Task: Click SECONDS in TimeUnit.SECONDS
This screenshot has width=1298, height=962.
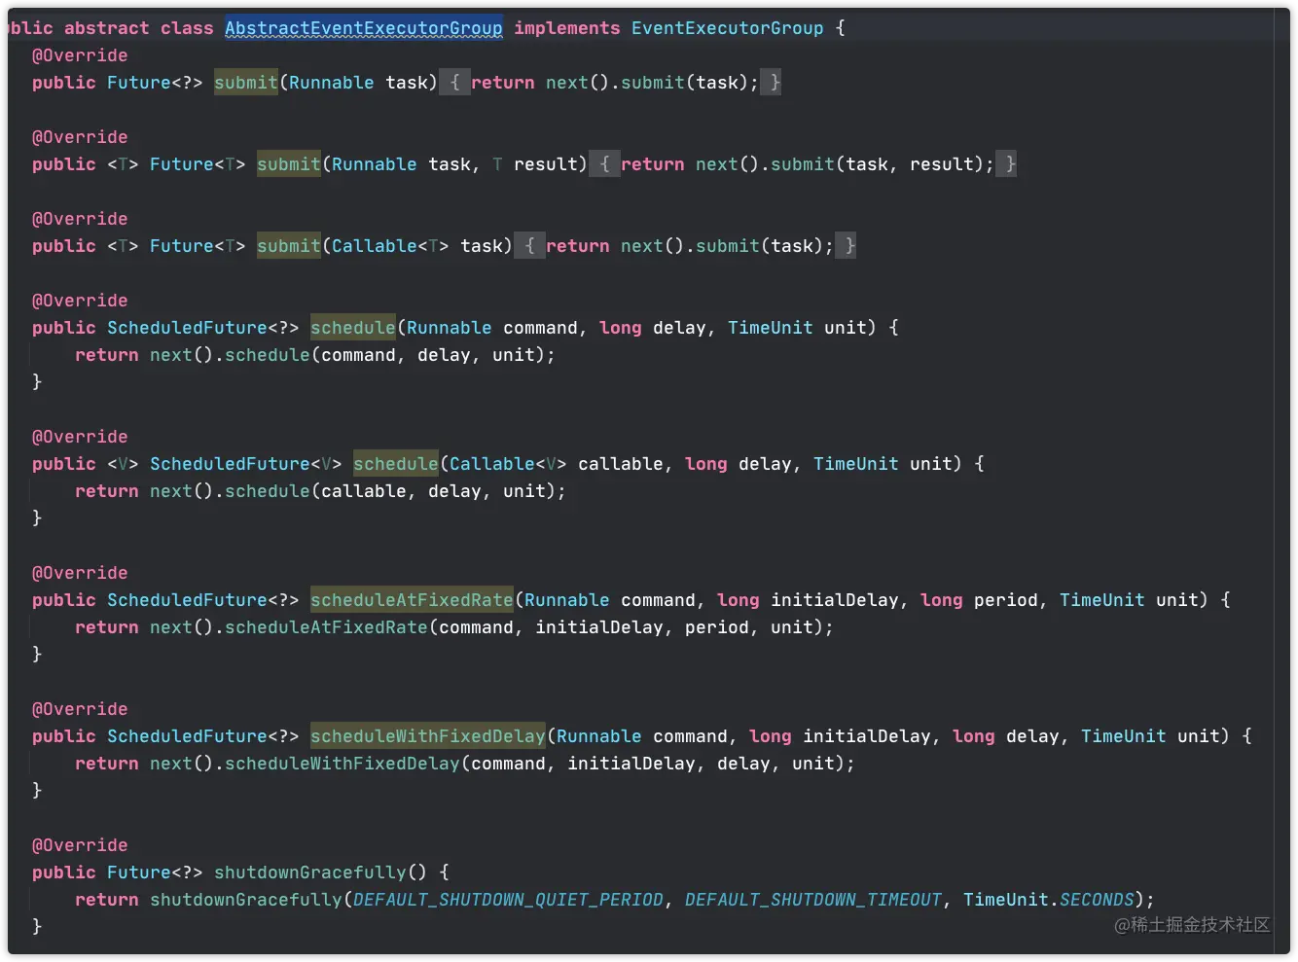Action: coord(1097,900)
